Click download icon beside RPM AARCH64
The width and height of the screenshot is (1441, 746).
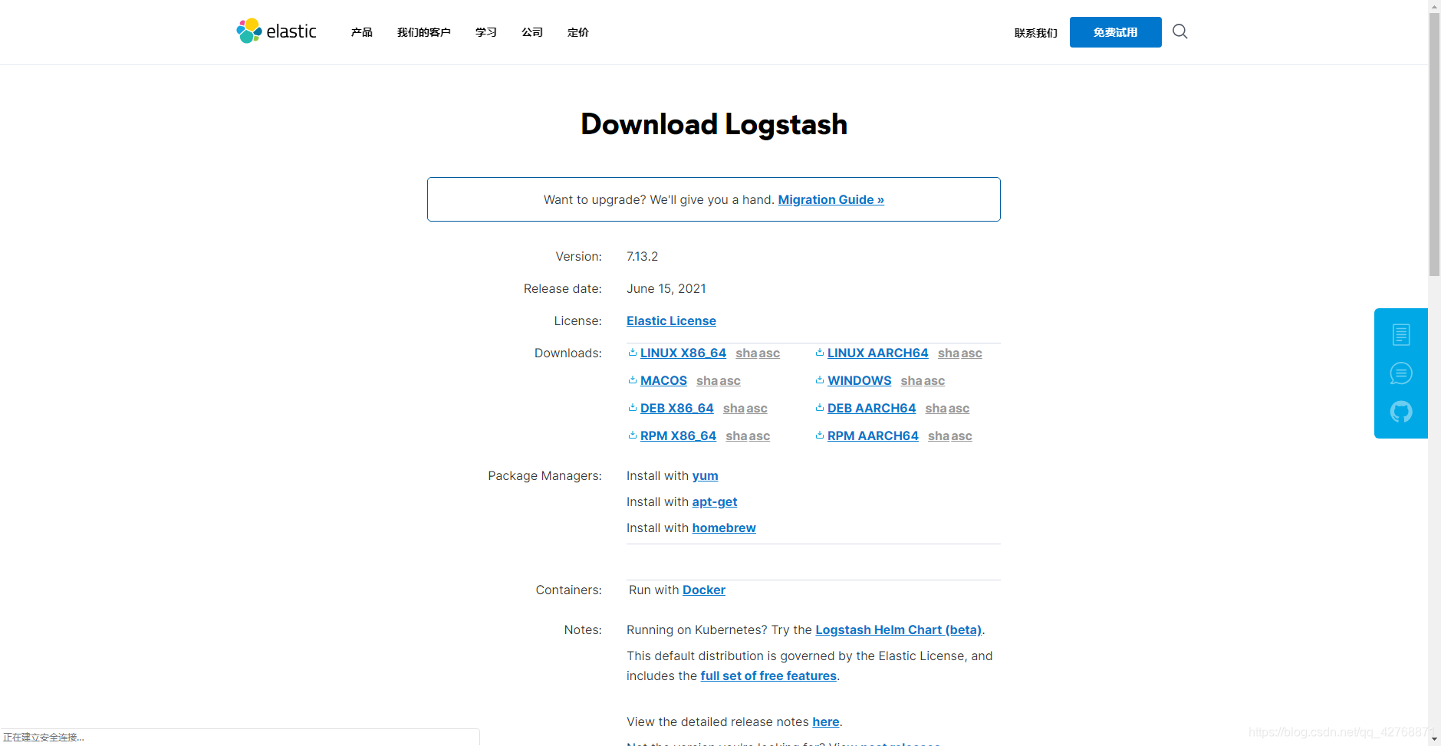tap(819, 435)
